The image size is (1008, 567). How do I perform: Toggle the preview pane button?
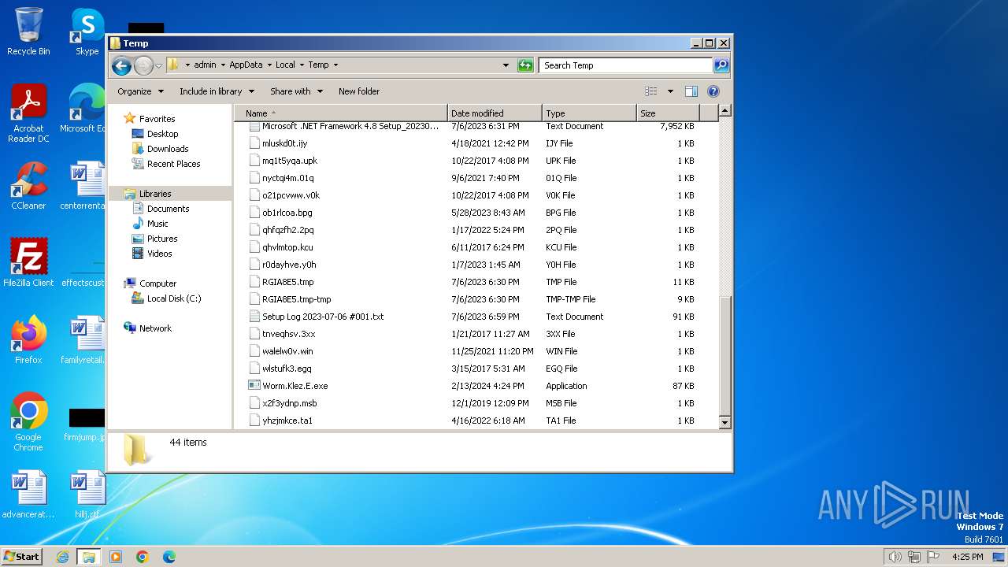(691, 91)
